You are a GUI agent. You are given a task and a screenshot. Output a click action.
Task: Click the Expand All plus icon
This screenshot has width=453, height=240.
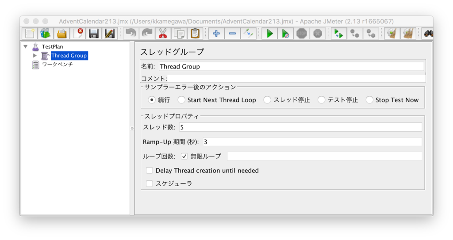[x=216, y=34]
